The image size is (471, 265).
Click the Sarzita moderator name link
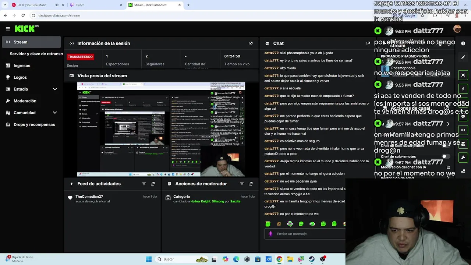tap(235, 201)
